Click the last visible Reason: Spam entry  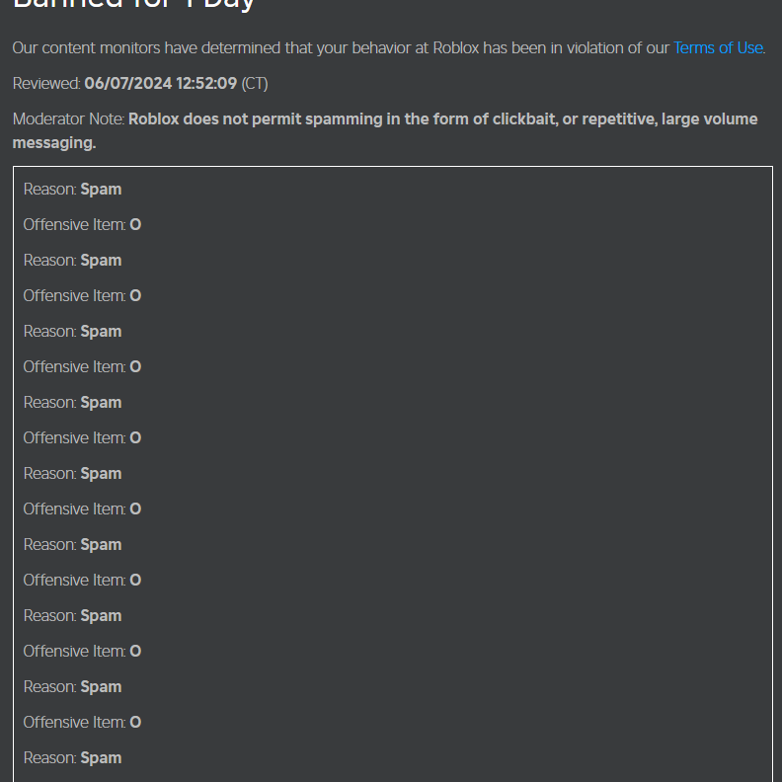tap(72, 758)
